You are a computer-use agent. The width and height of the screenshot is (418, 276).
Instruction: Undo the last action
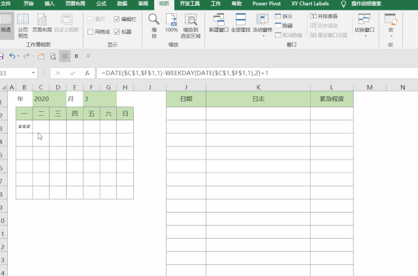pos(12,56)
